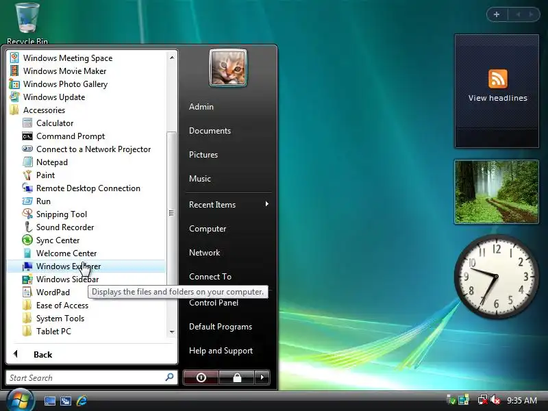
Task: Open the shutdown options arrow menu
Action: 262,377
